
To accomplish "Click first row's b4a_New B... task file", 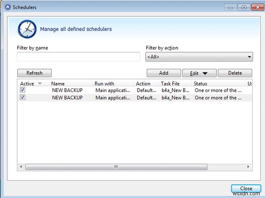I will click(175, 90).
